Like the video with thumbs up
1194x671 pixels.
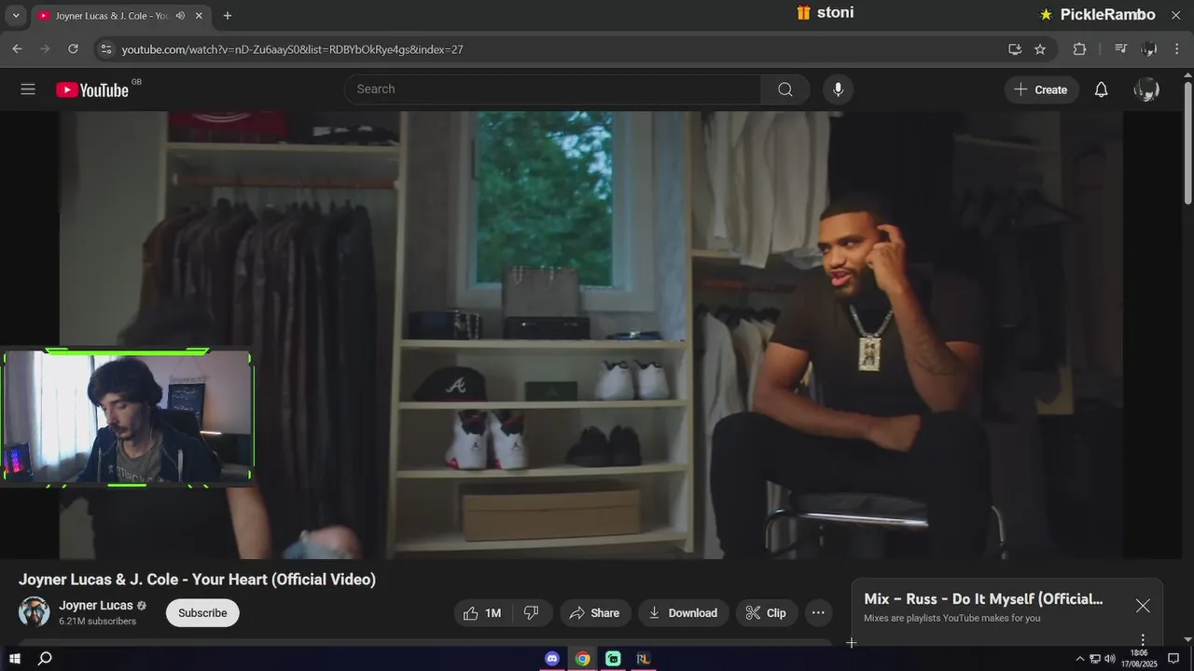pyautogui.click(x=482, y=613)
